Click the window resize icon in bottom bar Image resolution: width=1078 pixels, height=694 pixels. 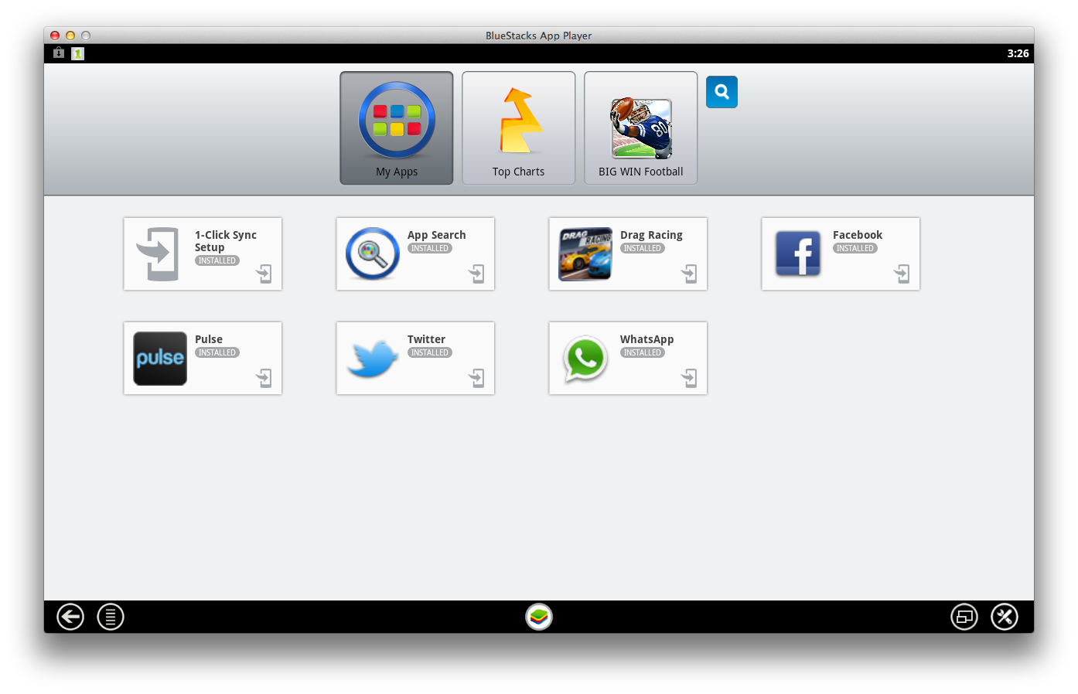pyautogui.click(x=964, y=617)
